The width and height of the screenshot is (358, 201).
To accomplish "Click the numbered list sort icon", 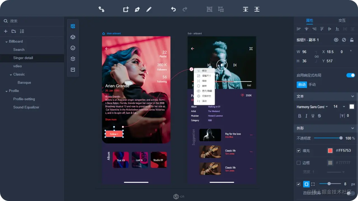I will [22, 31].
